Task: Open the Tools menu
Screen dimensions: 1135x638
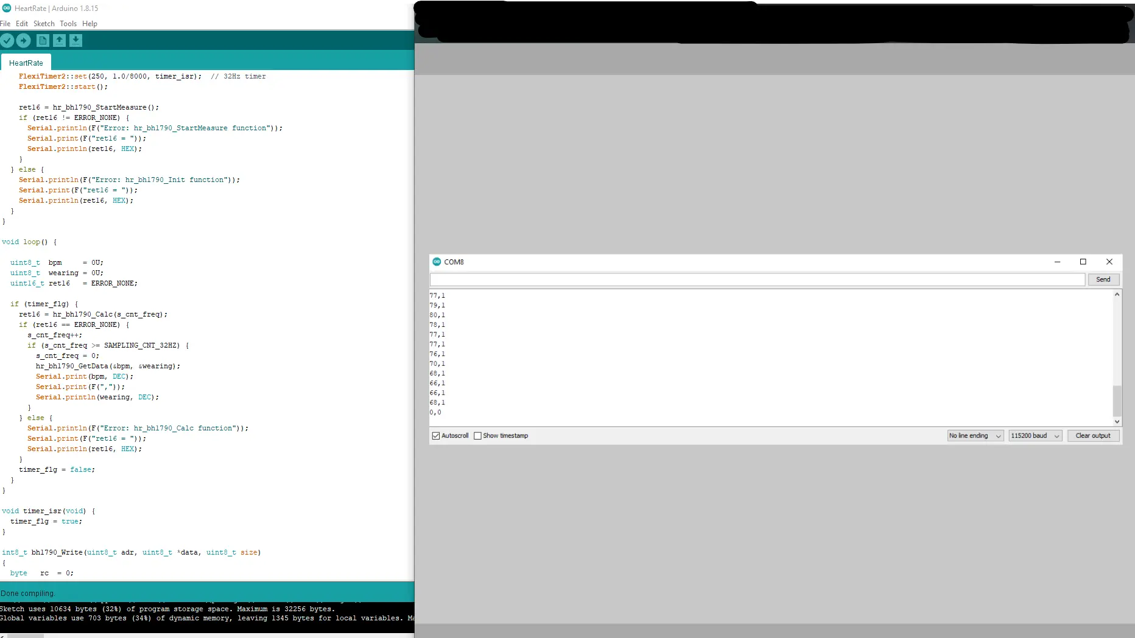Action: [68, 24]
